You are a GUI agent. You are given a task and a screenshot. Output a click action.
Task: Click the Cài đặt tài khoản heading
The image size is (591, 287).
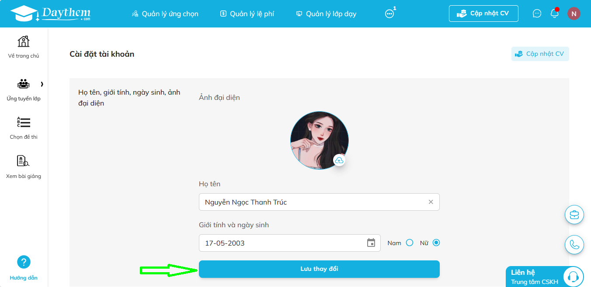click(102, 54)
